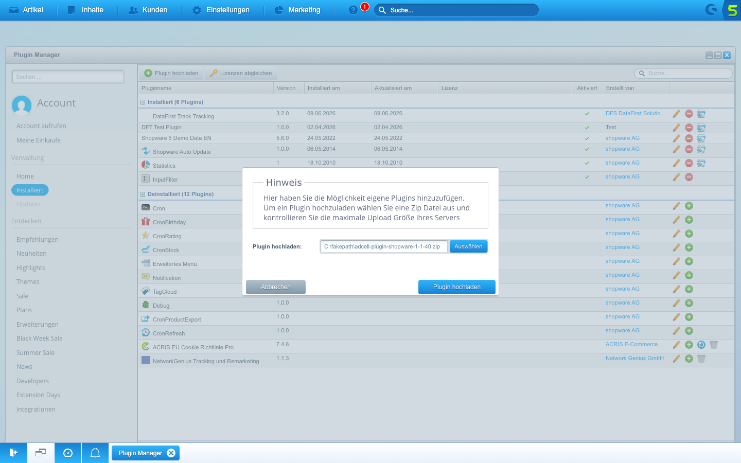Collapse the Deinstalliert (12 Plugins) group
The width and height of the screenshot is (741, 463).
(143, 194)
